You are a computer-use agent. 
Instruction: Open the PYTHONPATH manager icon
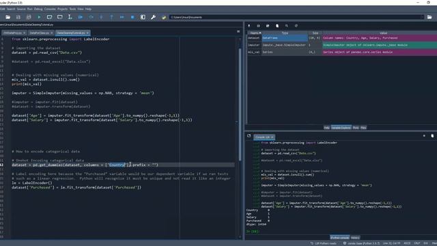(164, 17)
